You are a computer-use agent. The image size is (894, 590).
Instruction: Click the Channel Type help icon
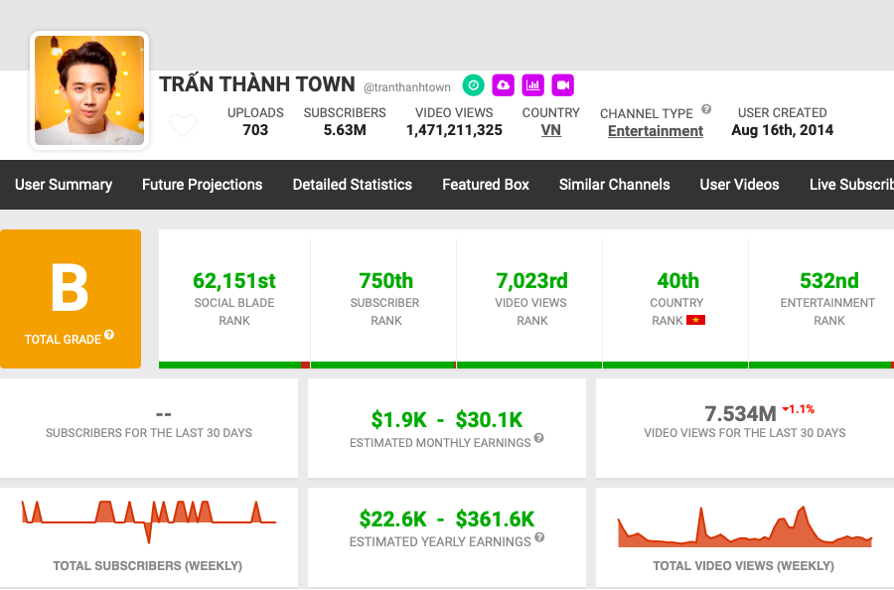pos(706,110)
